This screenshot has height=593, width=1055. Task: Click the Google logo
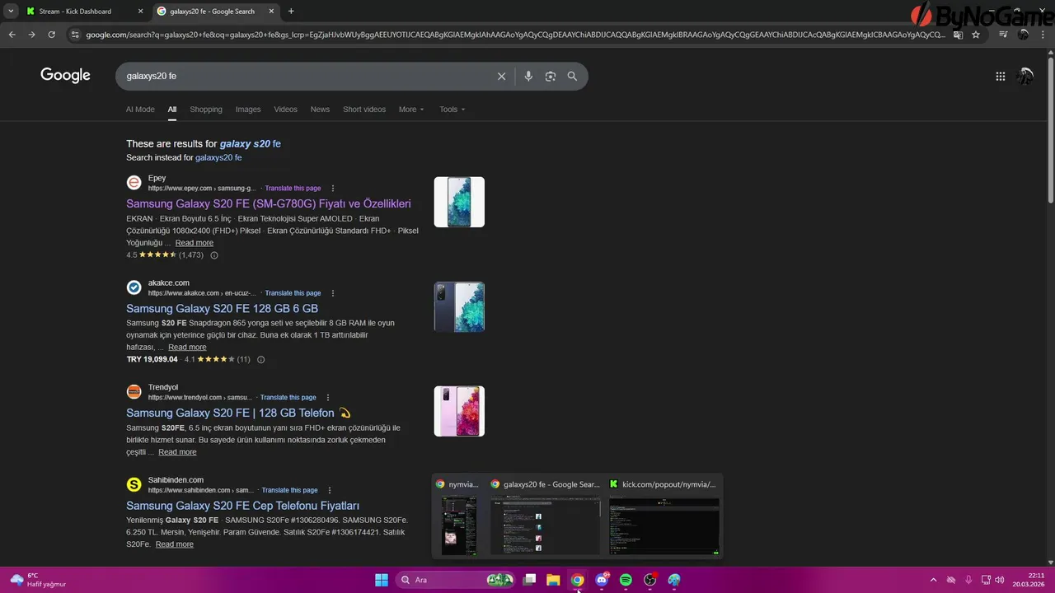tap(65, 76)
